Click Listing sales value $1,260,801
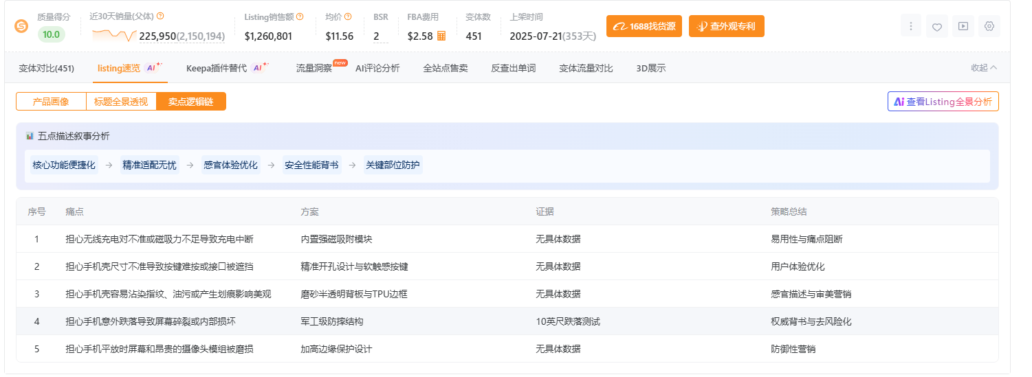 pos(269,36)
